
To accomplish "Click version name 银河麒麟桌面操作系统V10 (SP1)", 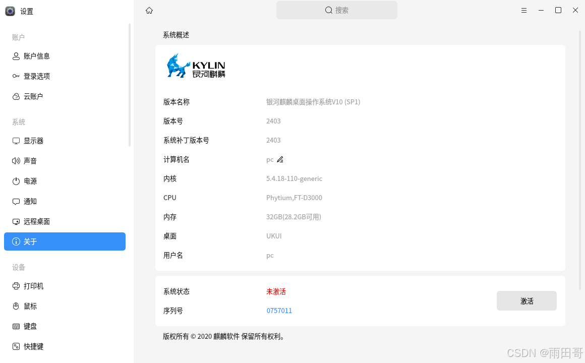I will click(313, 102).
